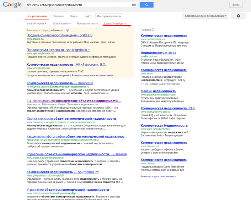This screenshot has height=200, width=251.
Task: Click the www.olgamiamirealestate.com/ URL
Action: click(x=158, y=95)
